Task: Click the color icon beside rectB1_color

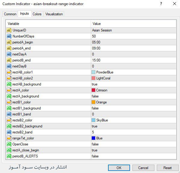Action: pos(9,102)
